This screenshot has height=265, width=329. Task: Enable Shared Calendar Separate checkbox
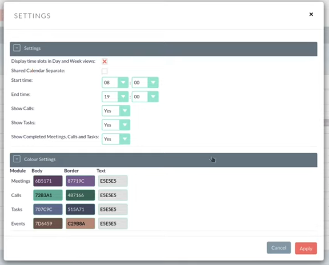tap(105, 71)
